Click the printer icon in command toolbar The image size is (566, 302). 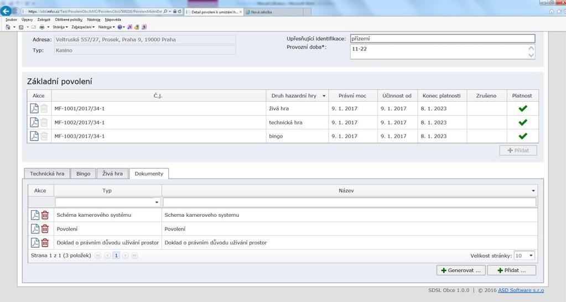(x=42, y=27)
